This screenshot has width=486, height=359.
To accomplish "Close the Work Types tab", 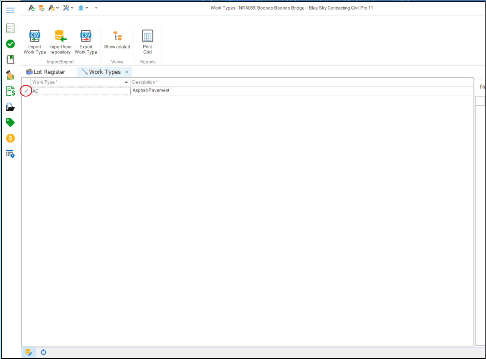I will point(127,72).
